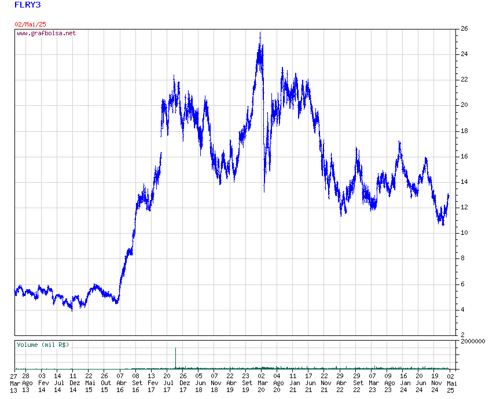Click the 26 price axis label
This screenshot has width=489, height=399.
point(464,29)
